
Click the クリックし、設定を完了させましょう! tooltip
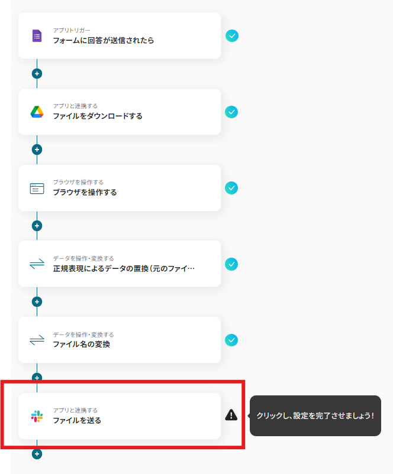point(315,415)
